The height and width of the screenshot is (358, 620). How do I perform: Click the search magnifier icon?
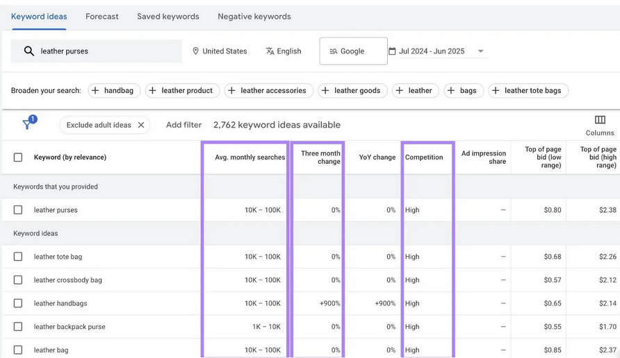point(29,51)
